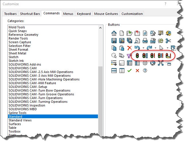Click the purple selection filter funnel icon
The width and height of the screenshot is (189, 146).
click(129, 56)
